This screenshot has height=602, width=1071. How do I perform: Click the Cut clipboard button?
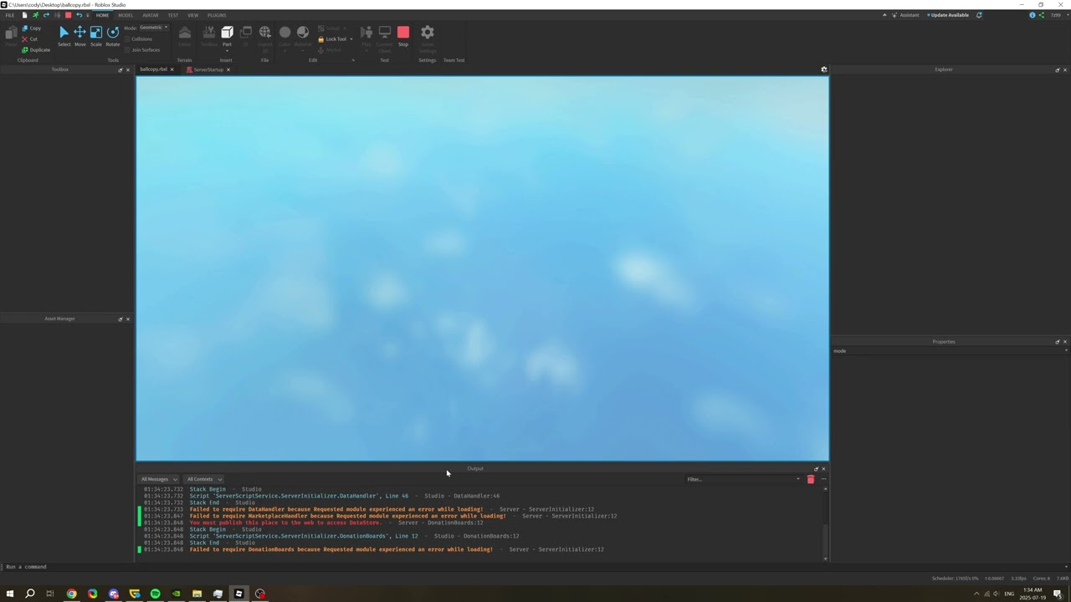click(30, 39)
